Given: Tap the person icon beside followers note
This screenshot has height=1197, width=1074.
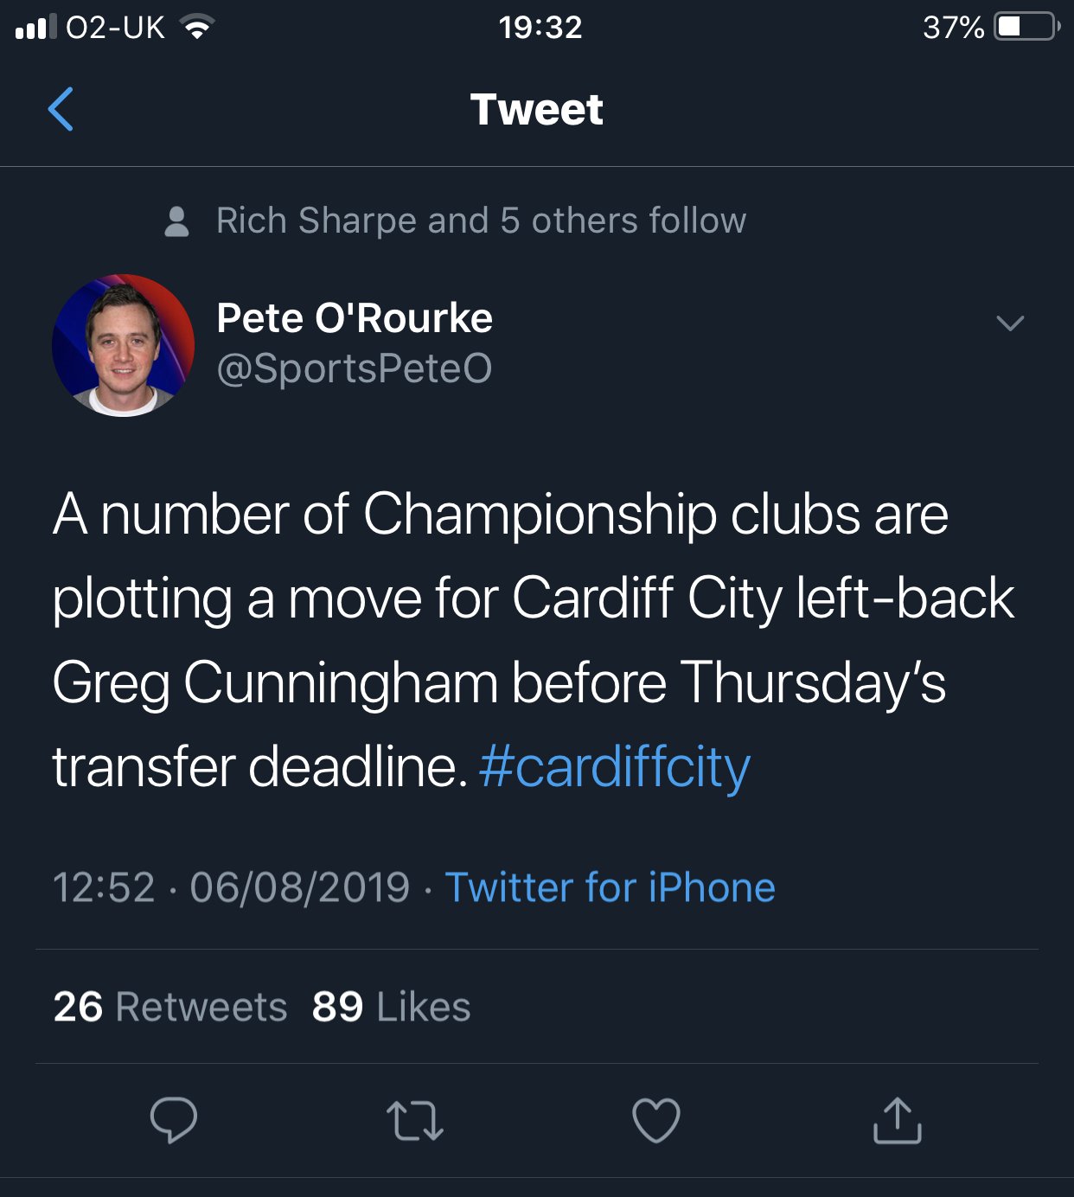Looking at the screenshot, I should click(x=176, y=221).
